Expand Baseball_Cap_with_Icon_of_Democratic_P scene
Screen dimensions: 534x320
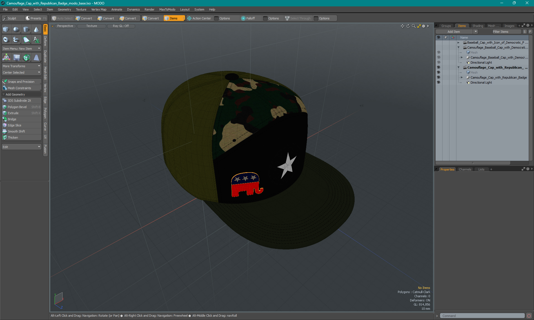point(458,42)
